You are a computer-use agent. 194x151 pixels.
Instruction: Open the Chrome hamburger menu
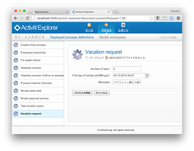178,18
